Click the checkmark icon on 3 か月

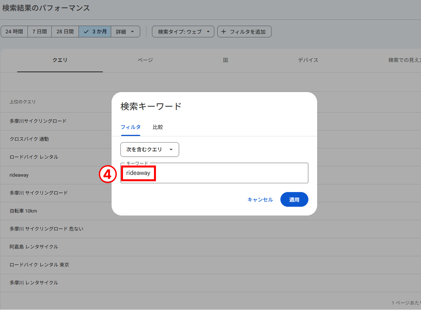tap(86, 31)
